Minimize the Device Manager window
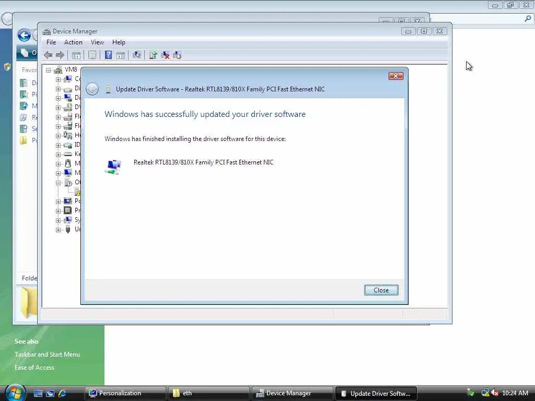Viewport: 535px width, 401px height. click(x=408, y=31)
